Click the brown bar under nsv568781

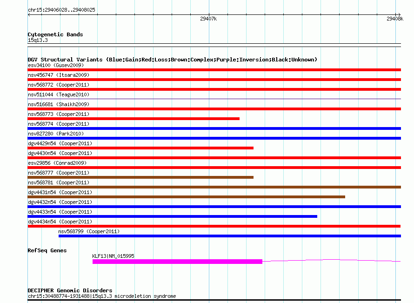coord(214,187)
